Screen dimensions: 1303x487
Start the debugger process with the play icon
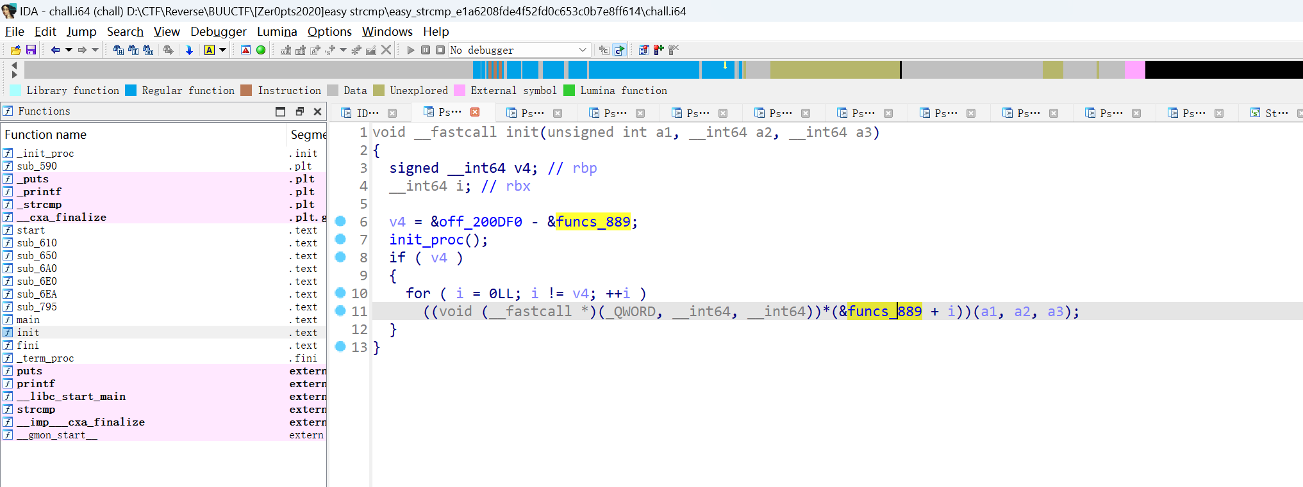411,50
